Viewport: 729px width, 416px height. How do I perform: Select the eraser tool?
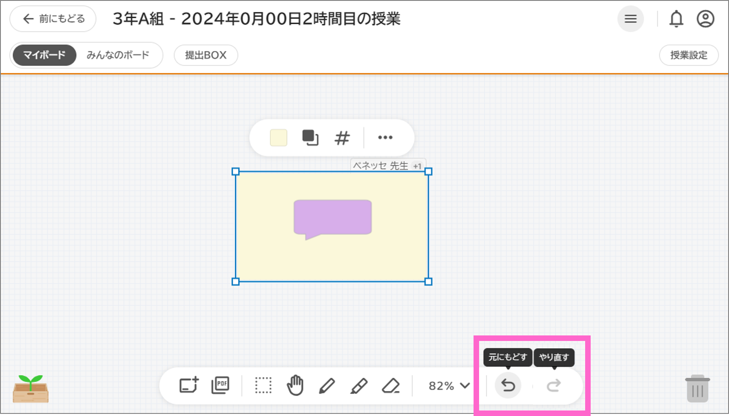pos(391,386)
